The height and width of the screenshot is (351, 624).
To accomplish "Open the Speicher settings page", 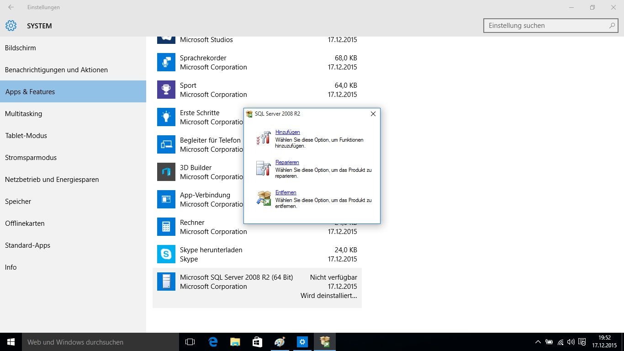I will tap(73, 202).
